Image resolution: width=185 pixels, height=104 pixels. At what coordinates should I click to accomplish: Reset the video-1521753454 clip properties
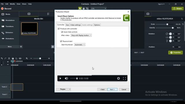(x=182, y=19)
